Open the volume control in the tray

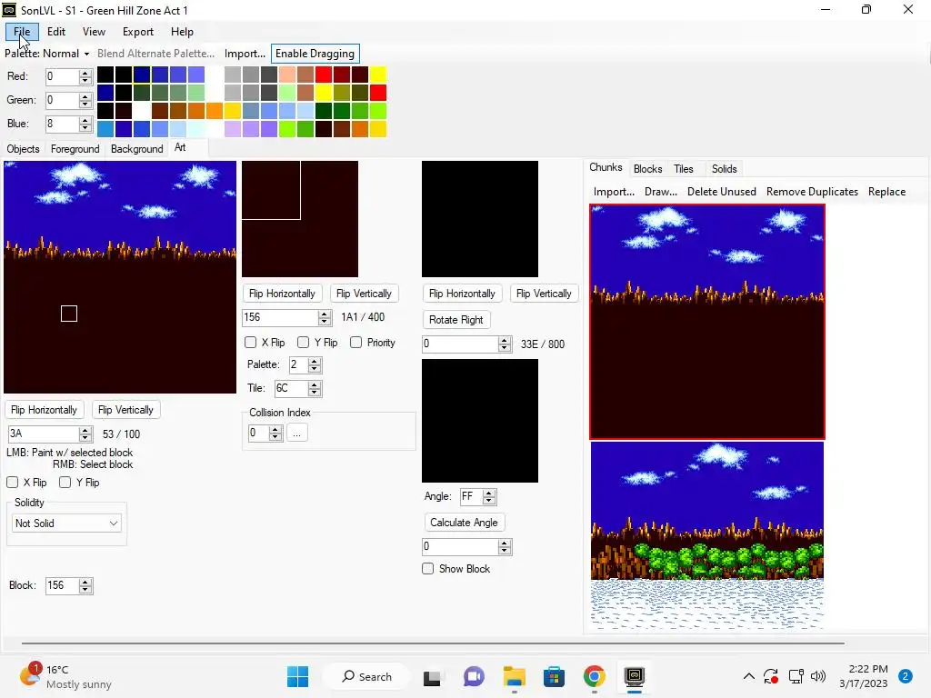pyautogui.click(x=818, y=676)
